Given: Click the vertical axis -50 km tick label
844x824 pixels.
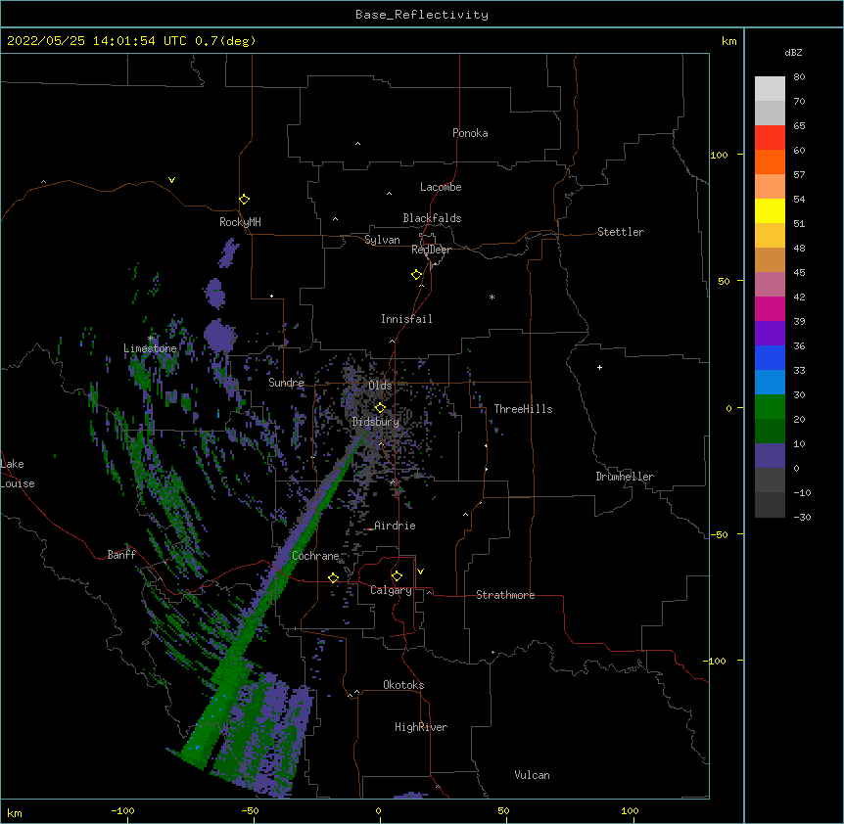Looking at the screenshot, I should [x=719, y=534].
